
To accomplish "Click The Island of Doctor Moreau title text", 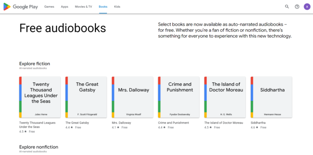I will point(224,123).
